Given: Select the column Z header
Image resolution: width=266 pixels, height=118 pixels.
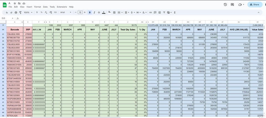Looking at the screenshot, I should coord(128,22).
